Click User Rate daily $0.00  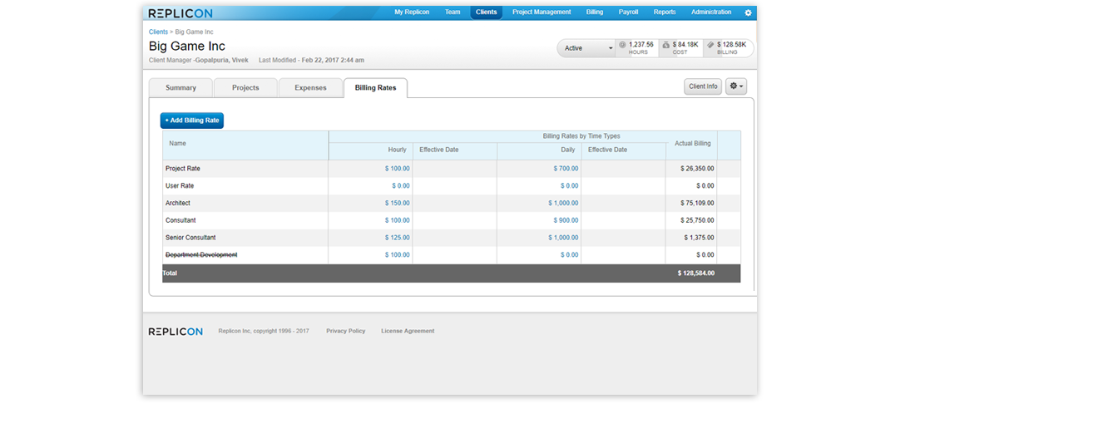click(x=569, y=186)
